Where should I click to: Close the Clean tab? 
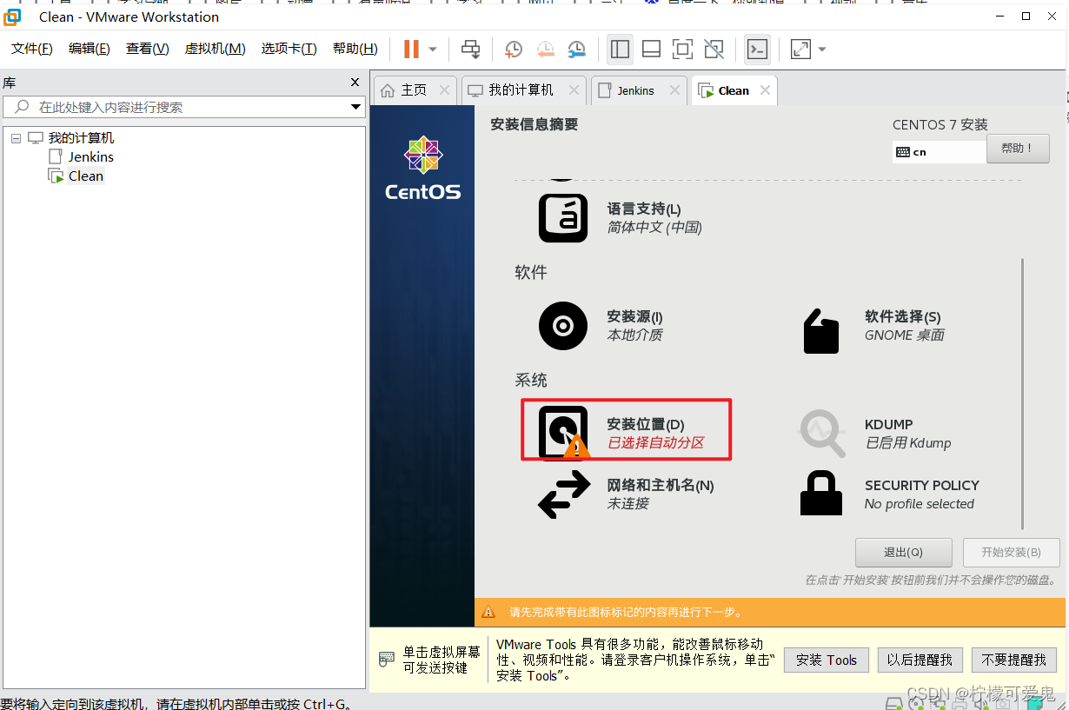point(765,90)
